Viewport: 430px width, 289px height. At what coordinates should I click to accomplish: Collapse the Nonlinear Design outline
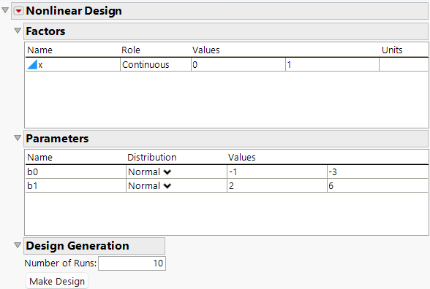(5, 10)
